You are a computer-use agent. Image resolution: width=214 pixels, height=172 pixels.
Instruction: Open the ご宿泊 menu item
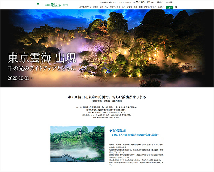coord(95,7)
